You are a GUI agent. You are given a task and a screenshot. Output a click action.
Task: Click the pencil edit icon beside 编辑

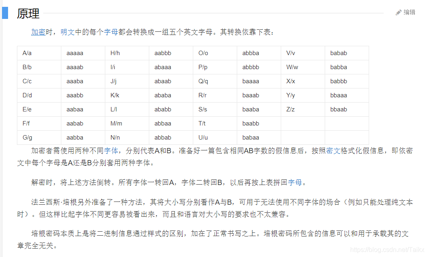[x=398, y=12]
